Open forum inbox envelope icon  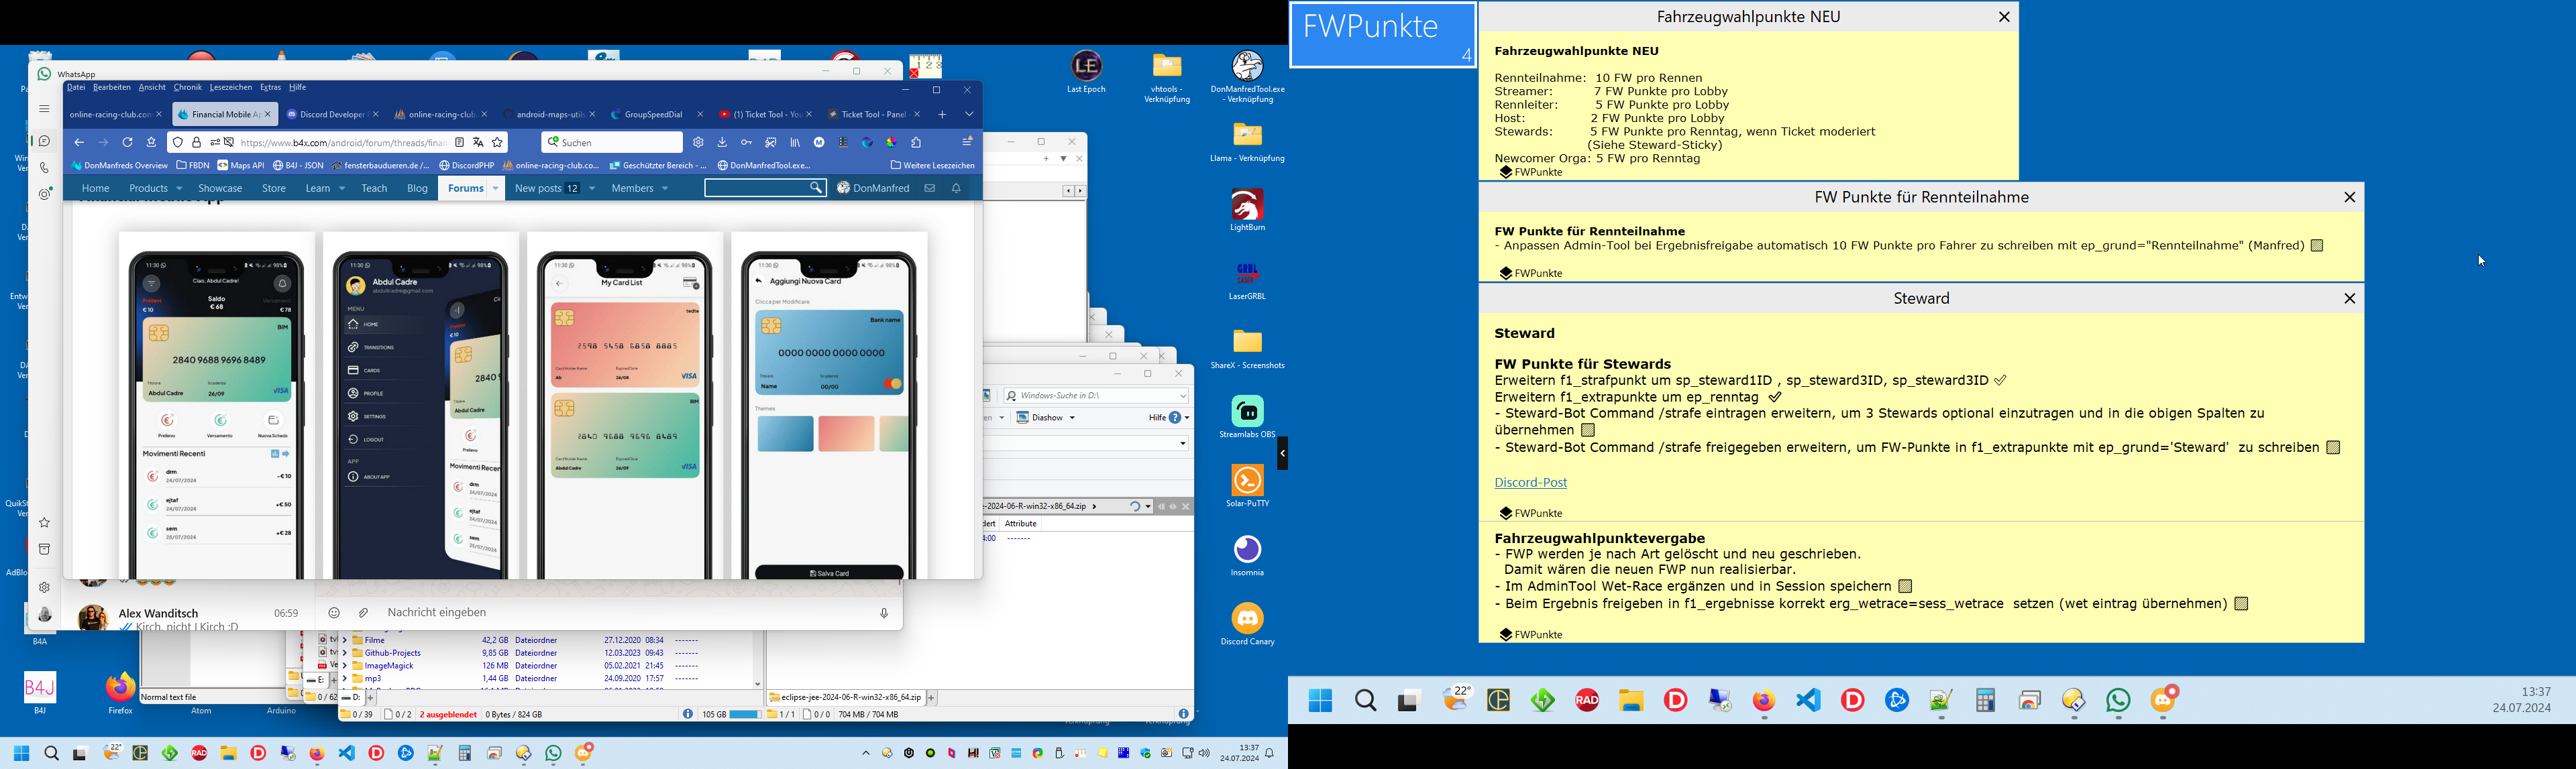tap(929, 188)
